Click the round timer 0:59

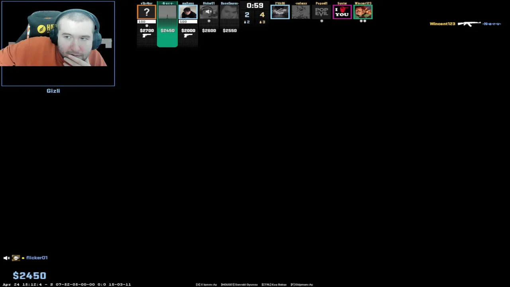coord(255,6)
